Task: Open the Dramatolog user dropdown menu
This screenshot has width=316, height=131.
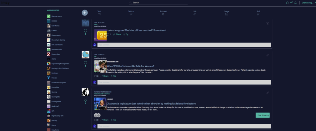Action: point(309,3)
